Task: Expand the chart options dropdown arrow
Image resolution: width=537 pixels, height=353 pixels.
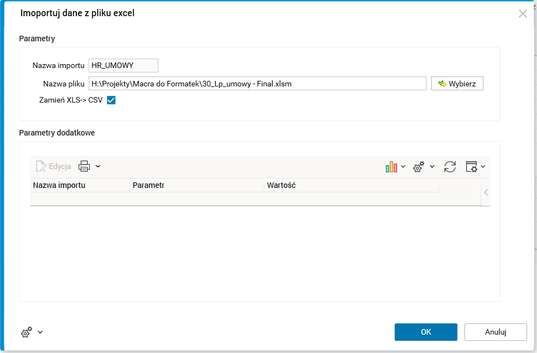Action: (403, 167)
